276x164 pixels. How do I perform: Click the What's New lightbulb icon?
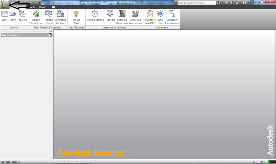(x=76, y=14)
